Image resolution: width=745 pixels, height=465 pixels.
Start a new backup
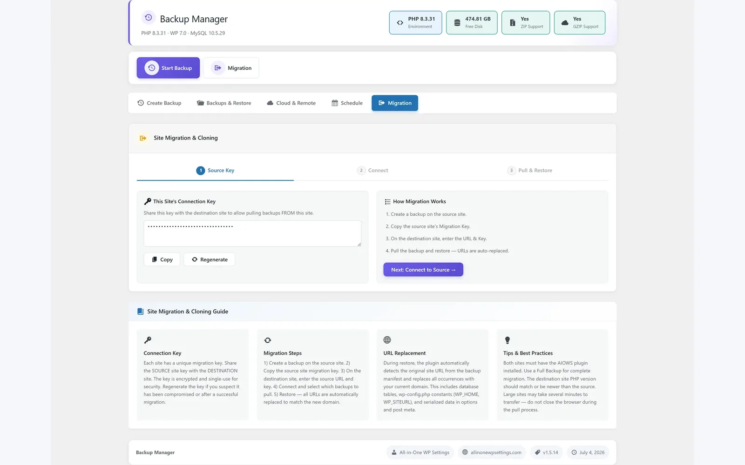pos(168,68)
